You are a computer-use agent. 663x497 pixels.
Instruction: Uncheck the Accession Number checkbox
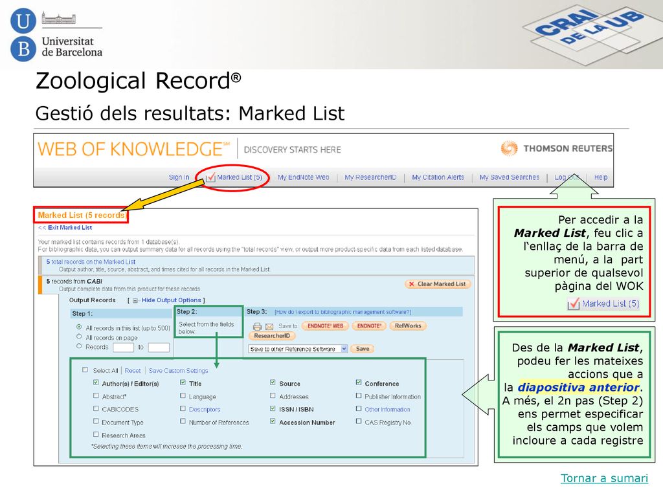pyautogui.click(x=273, y=421)
